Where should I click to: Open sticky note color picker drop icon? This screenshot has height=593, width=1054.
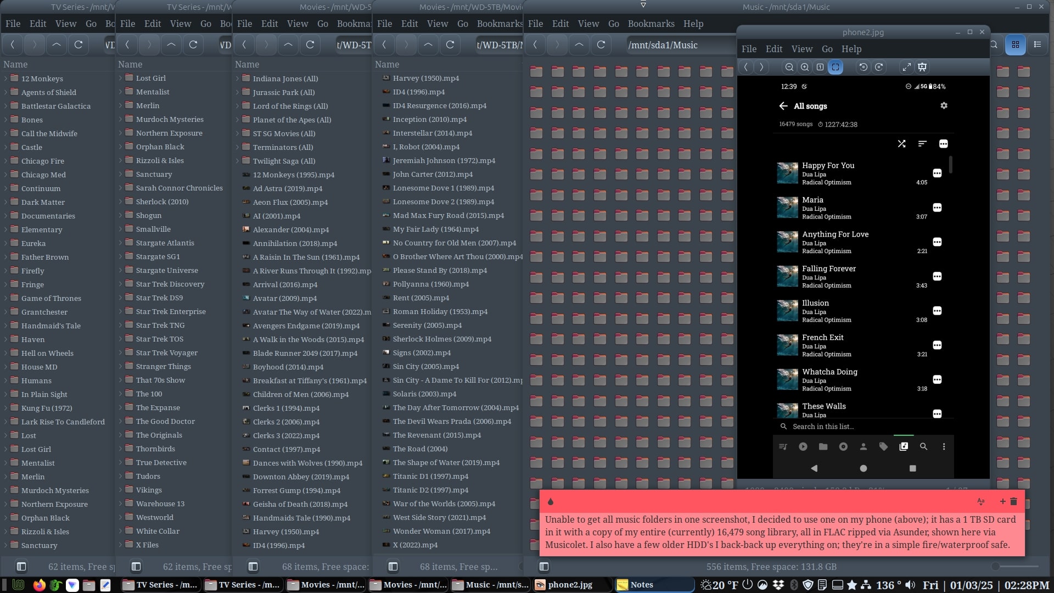[550, 501]
